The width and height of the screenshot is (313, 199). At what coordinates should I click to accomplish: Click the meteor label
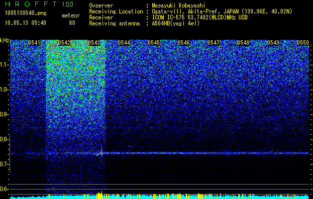point(71,15)
